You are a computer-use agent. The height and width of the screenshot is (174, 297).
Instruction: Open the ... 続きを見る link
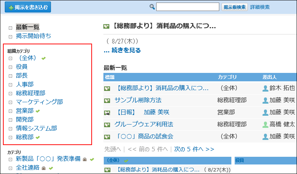(x=122, y=50)
